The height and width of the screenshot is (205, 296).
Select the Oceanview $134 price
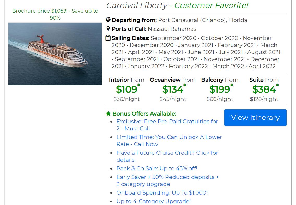pos(173,89)
